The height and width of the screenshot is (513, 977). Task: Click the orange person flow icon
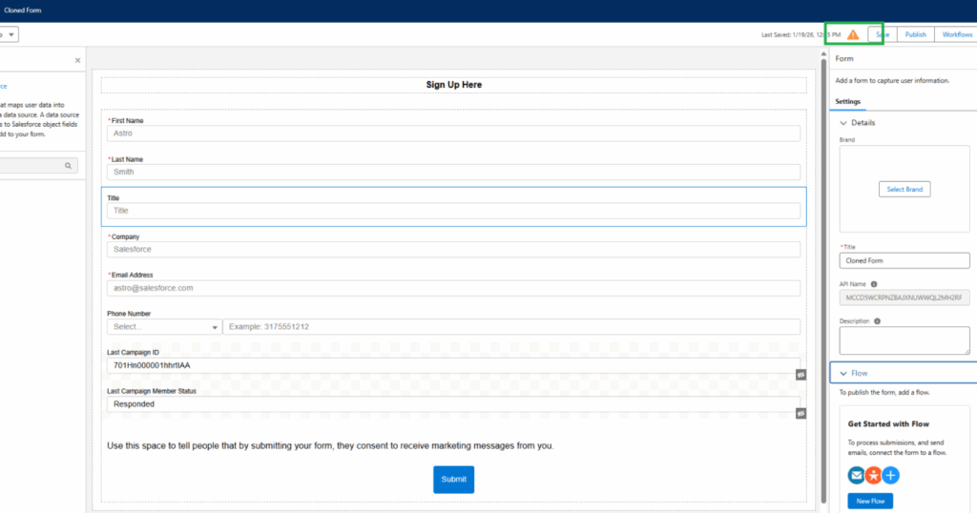point(874,476)
